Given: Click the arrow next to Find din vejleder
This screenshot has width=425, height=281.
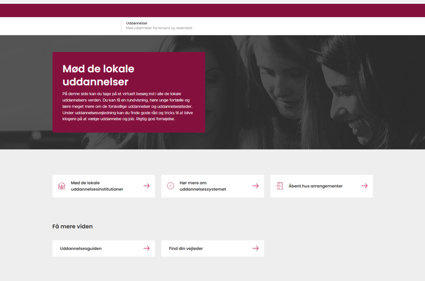Looking at the screenshot, I should tap(256, 248).
